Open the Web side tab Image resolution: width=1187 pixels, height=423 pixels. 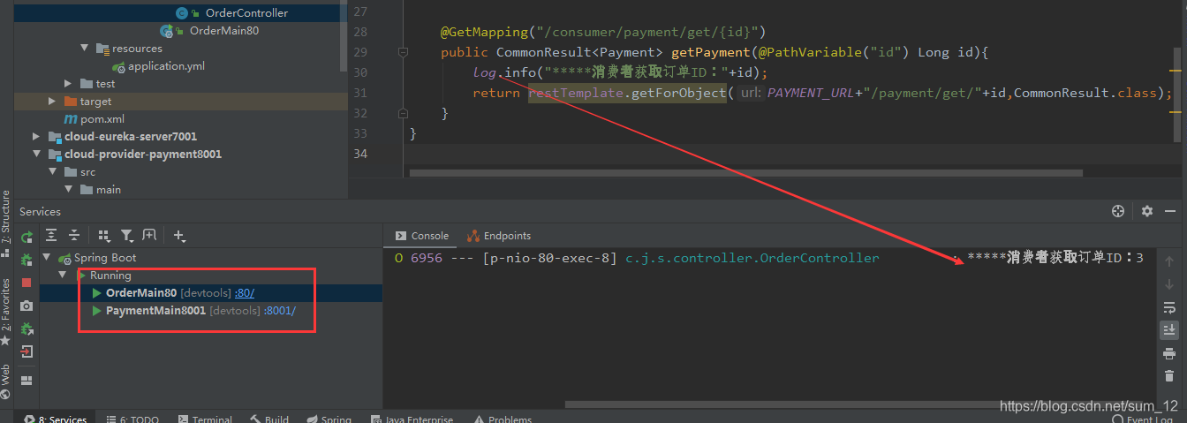tap(6, 381)
